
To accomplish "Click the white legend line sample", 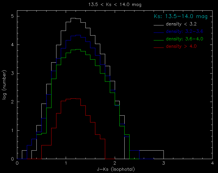I will point(159,25).
